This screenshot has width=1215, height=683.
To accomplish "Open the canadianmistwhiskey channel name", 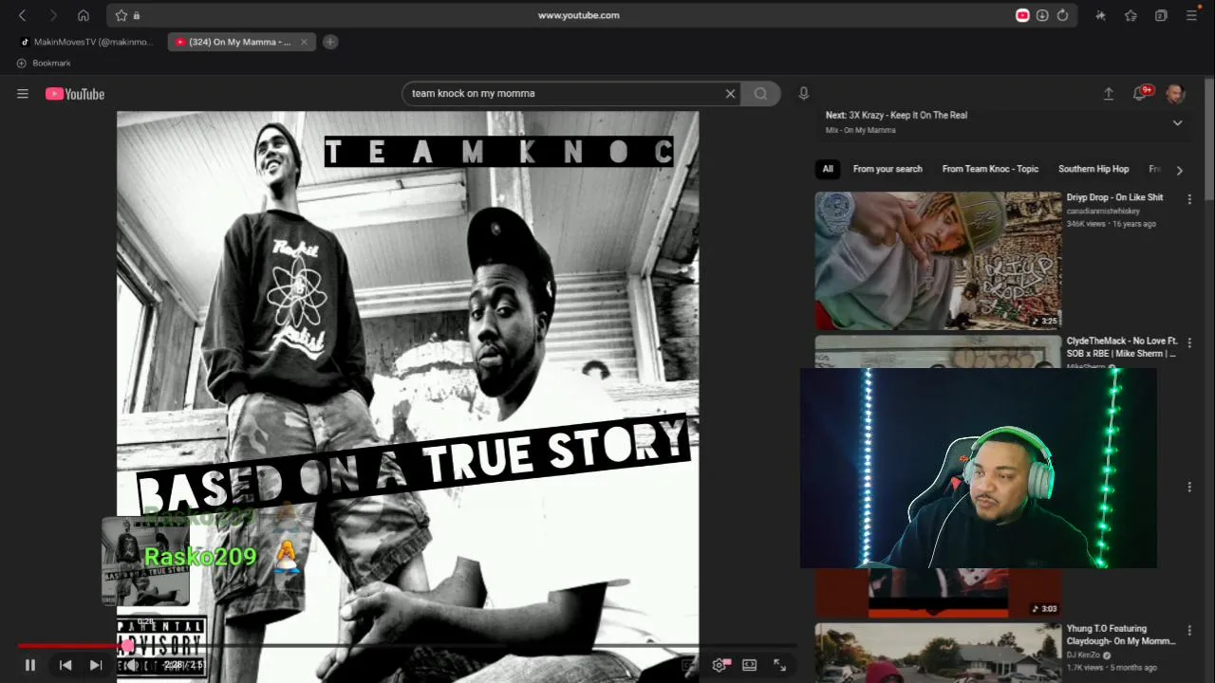I will pos(1103,211).
